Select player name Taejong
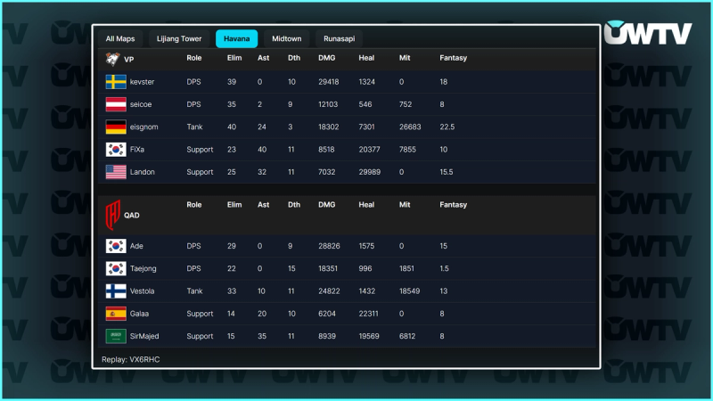Screen dimensions: 713x401 tap(143, 268)
